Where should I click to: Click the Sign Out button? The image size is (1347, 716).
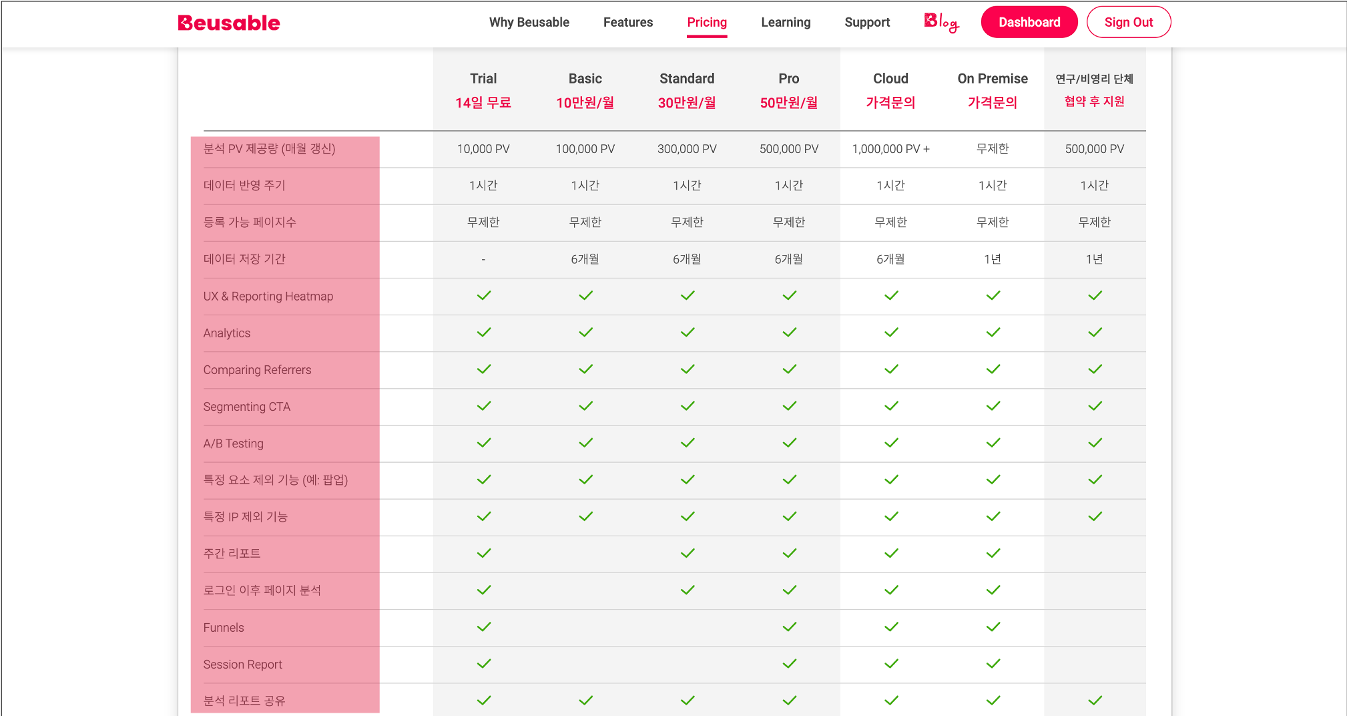(x=1129, y=22)
